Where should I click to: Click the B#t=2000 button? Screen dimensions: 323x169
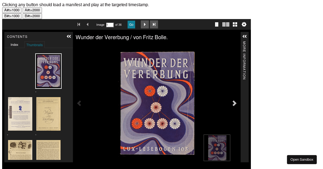click(x=32, y=16)
